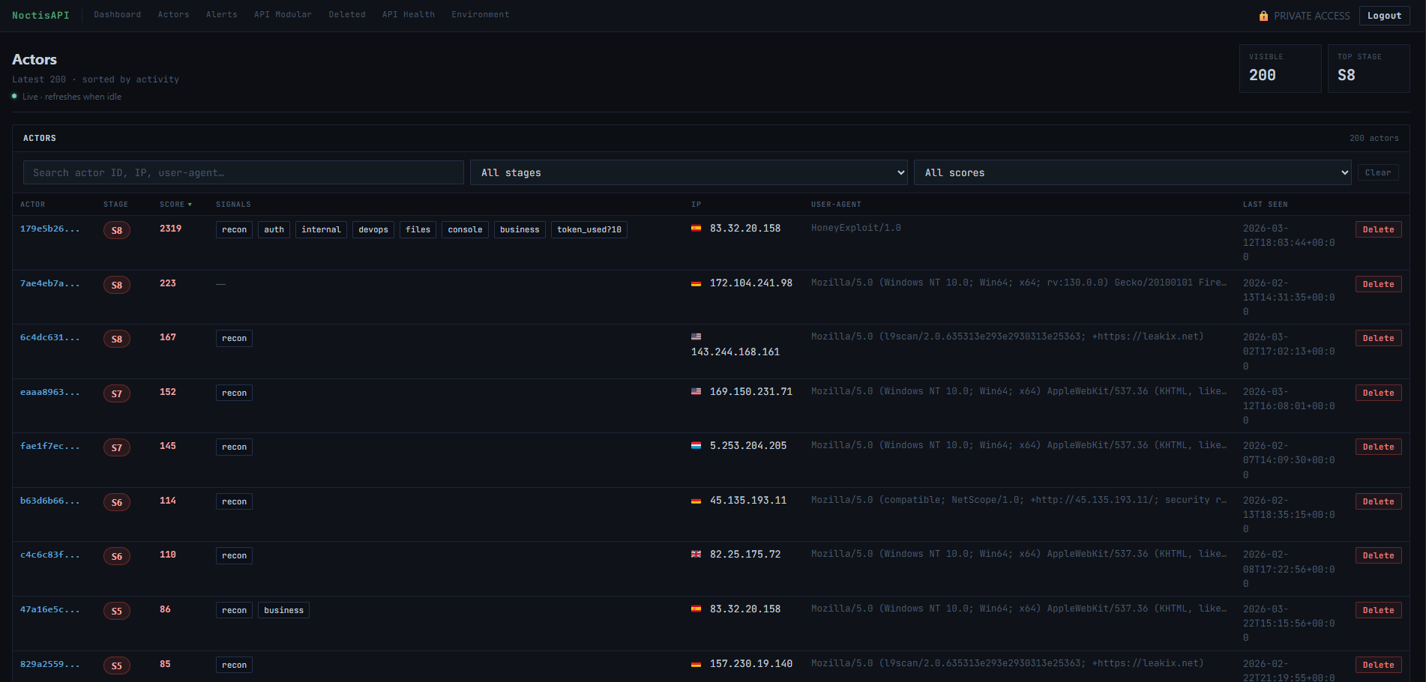Click the token_used?10 signal tag
This screenshot has height=682, width=1426.
coord(589,229)
